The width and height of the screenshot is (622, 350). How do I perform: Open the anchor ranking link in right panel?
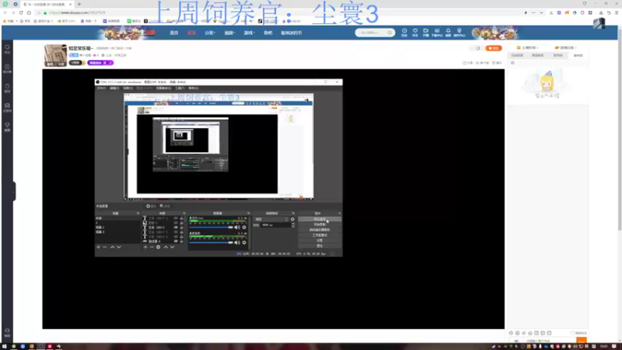(x=528, y=47)
